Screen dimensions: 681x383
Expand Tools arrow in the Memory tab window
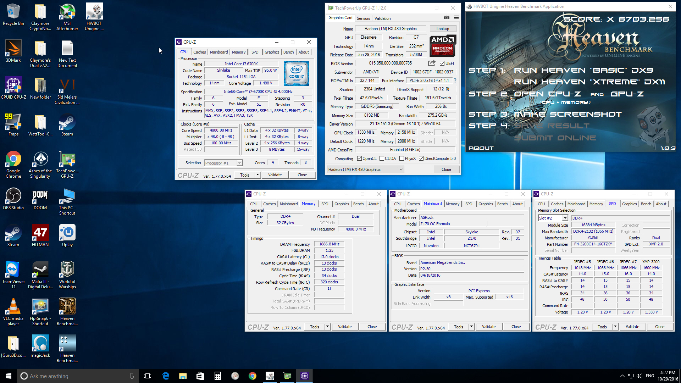(328, 327)
